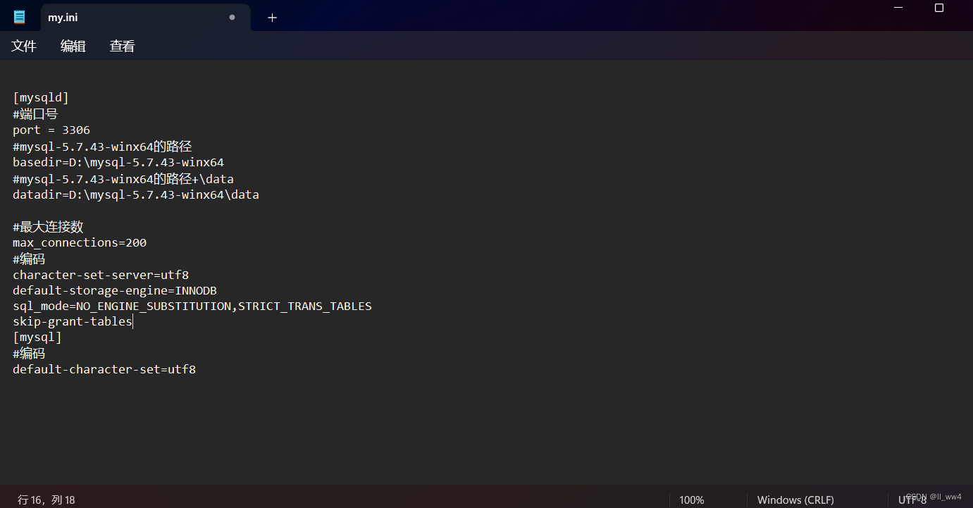Click the #mysql-5.7.43-winx64的路径+\data comment line
Screen dimensions: 973x508
pos(123,178)
